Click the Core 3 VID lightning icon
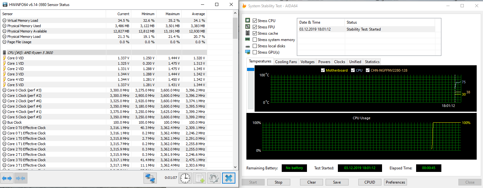The image size is (483, 188). 4,74
